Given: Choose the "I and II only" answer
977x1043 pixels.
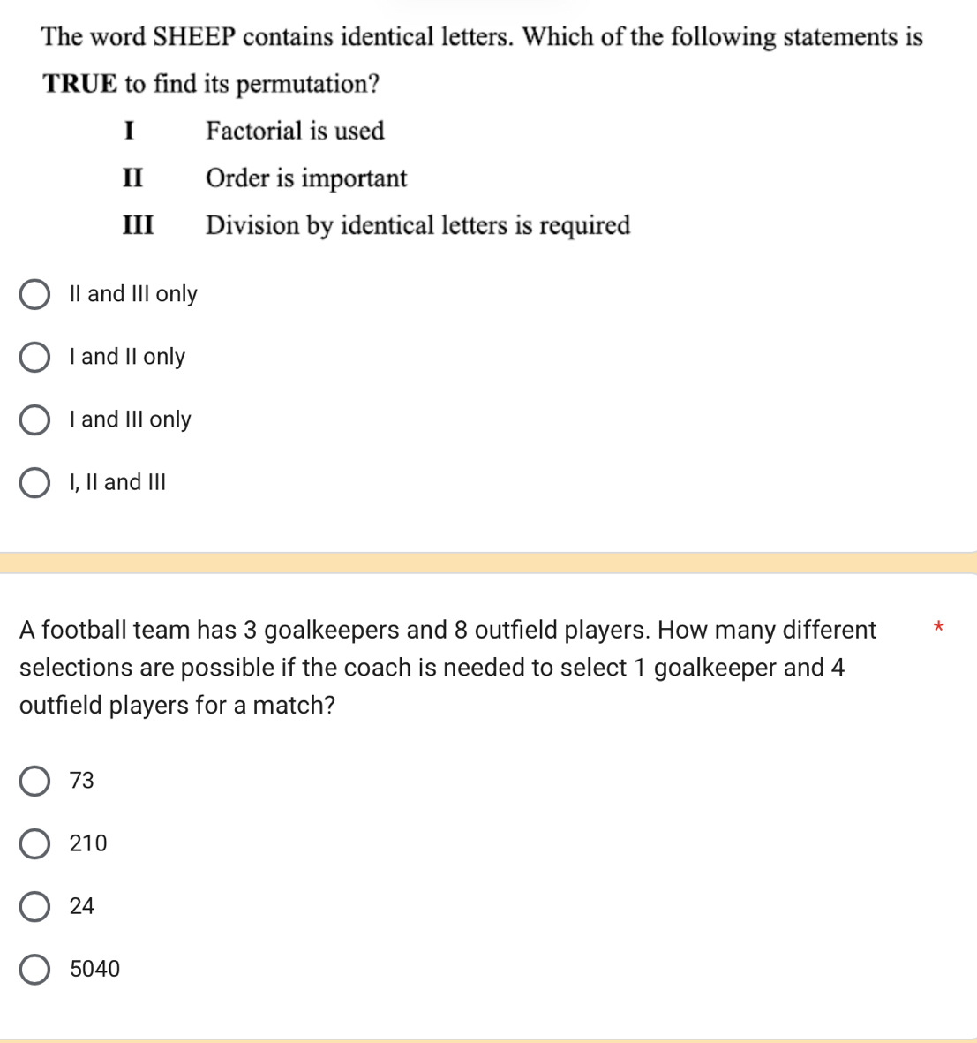Looking at the screenshot, I should tap(34, 358).
